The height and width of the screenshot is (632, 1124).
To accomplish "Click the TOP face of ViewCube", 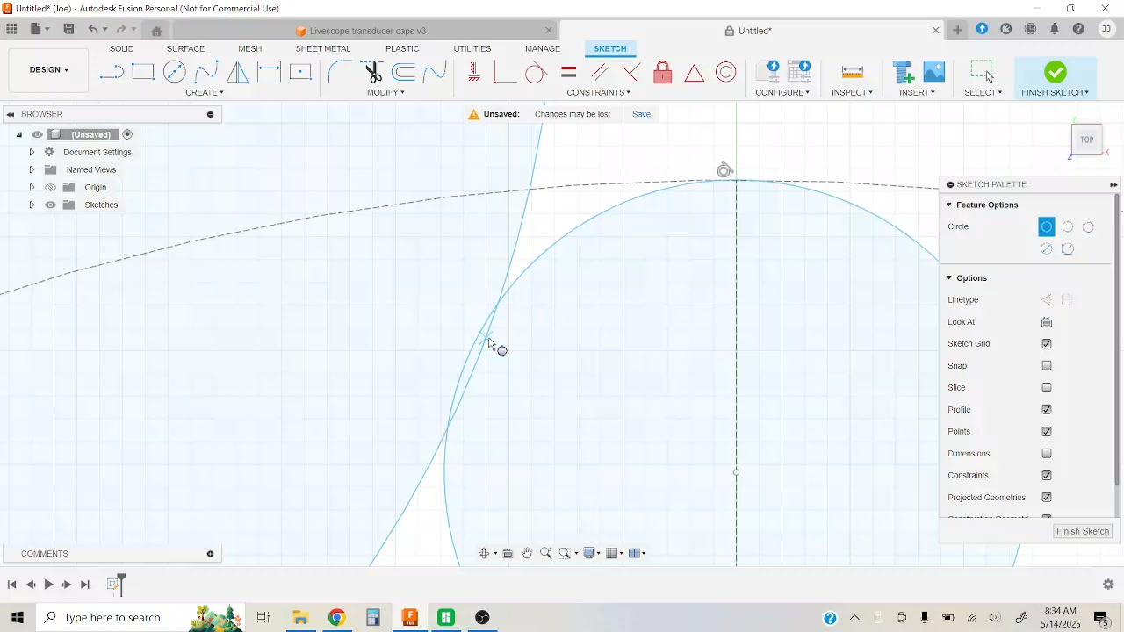I will tap(1087, 140).
